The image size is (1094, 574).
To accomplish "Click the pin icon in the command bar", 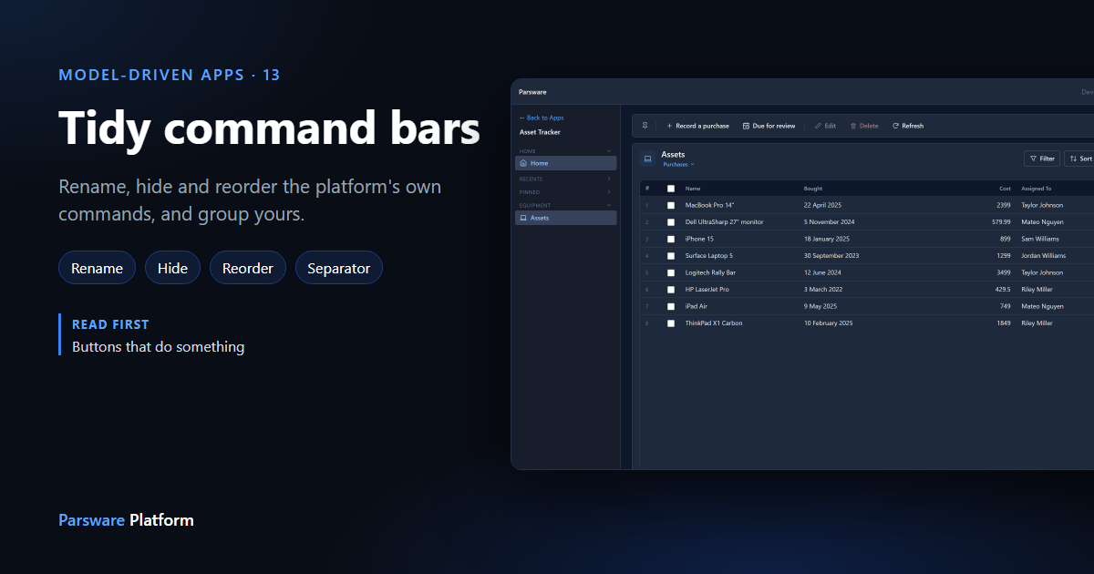I will pos(645,126).
